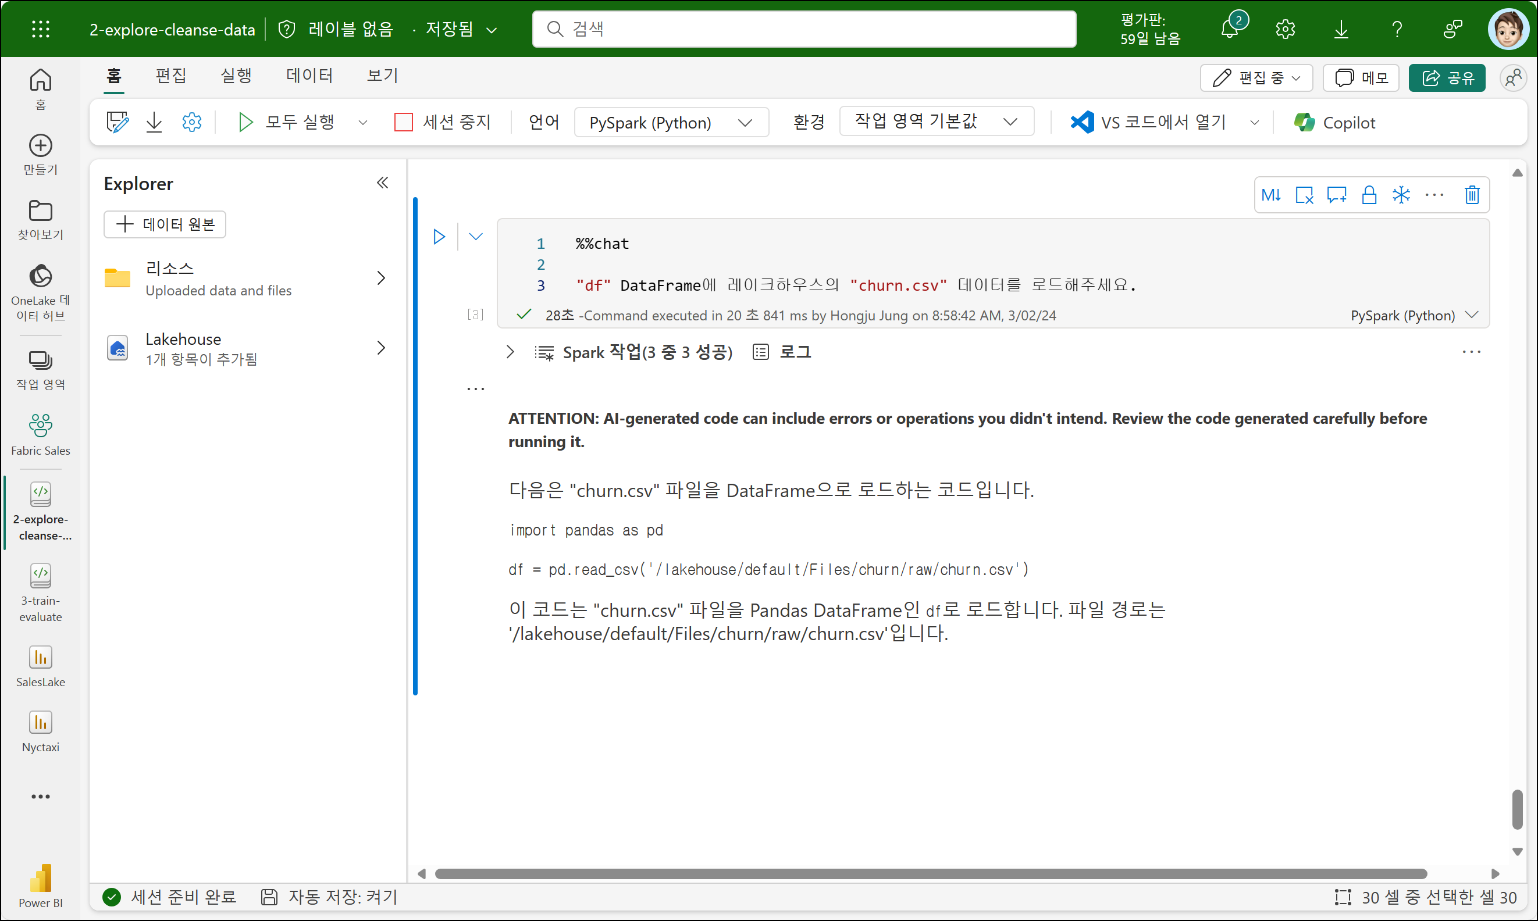Screen dimensions: 1538x921
Task: Expand the Lakehouse item in Explorer
Action: (x=380, y=348)
